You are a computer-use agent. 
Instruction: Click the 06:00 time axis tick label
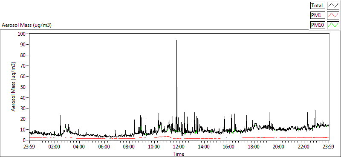pyautogui.click(x=104, y=146)
